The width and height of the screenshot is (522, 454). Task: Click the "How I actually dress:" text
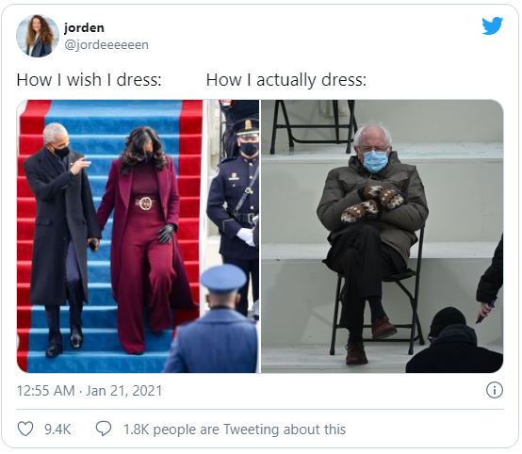pyautogui.click(x=286, y=80)
